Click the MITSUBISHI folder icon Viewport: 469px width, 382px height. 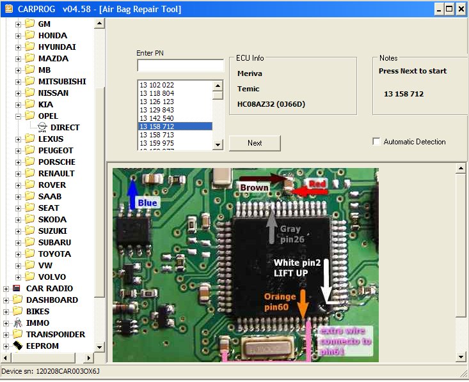[x=29, y=81]
